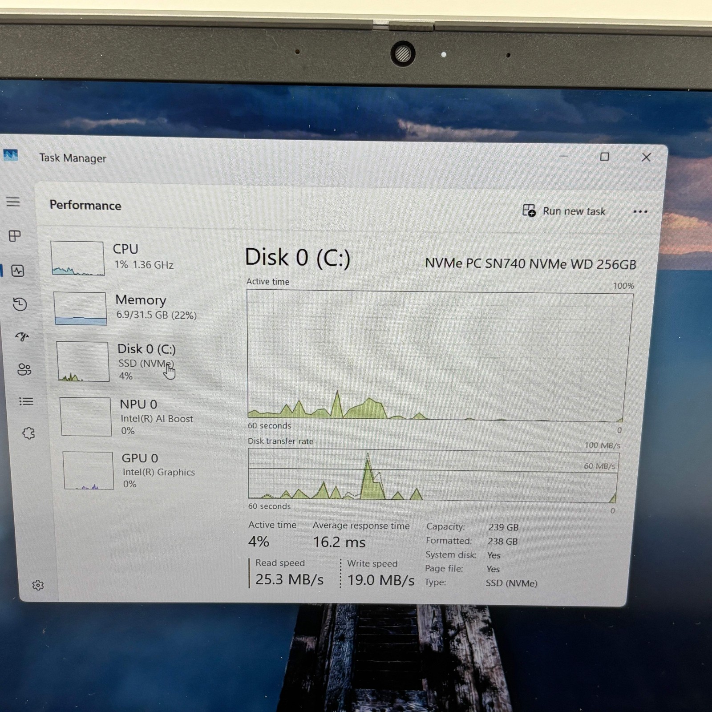Open the Startup apps page icon

(x=22, y=336)
